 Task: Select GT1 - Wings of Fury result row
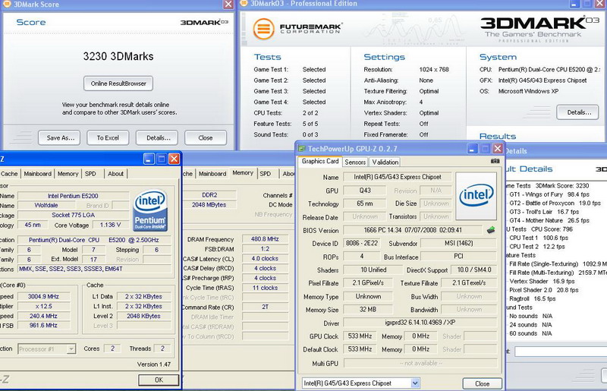click(549, 194)
